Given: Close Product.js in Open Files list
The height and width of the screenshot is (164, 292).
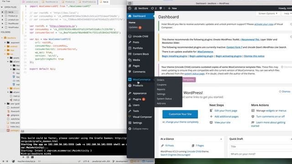Looking at the screenshot, I should (x=2, y=16).
